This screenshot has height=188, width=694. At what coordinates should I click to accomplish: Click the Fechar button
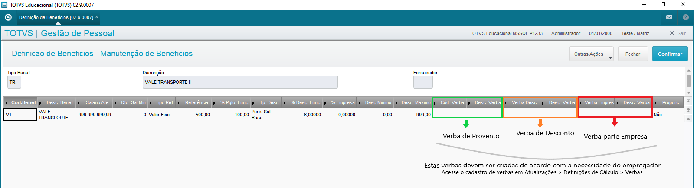click(x=633, y=54)
